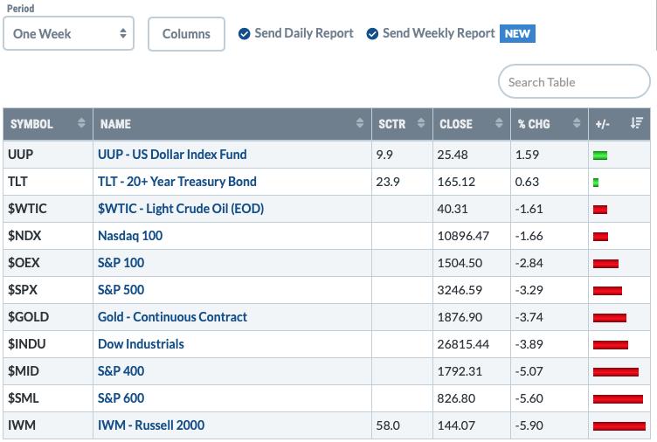
Task: Select the IWM symbol cell
Action: [48, 425]
